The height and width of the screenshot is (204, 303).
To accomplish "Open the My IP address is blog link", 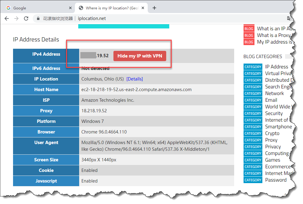I will [x=275, y=42].
